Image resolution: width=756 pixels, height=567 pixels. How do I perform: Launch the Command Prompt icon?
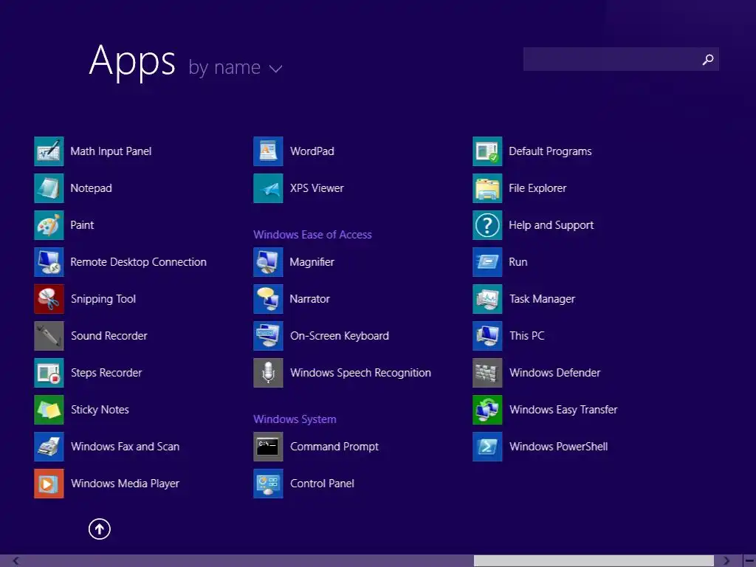pos(268,447)
